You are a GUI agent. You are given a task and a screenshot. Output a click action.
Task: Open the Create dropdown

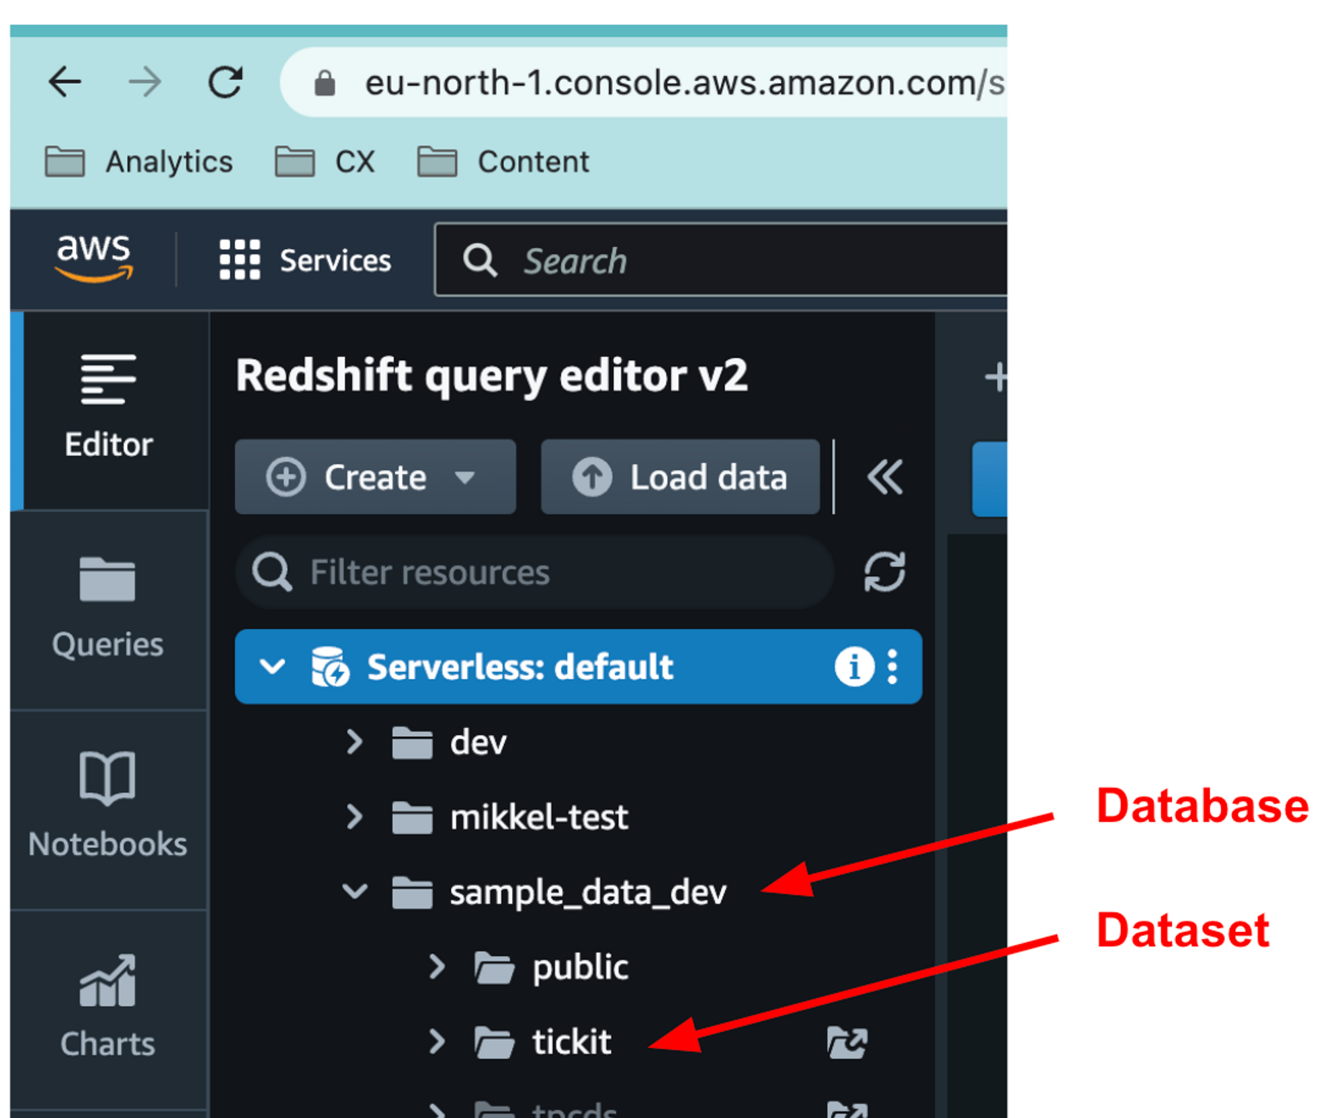(375, 477)
